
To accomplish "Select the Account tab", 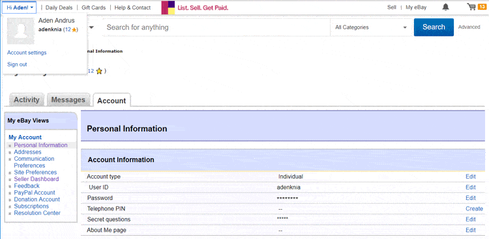I will 111,100.
